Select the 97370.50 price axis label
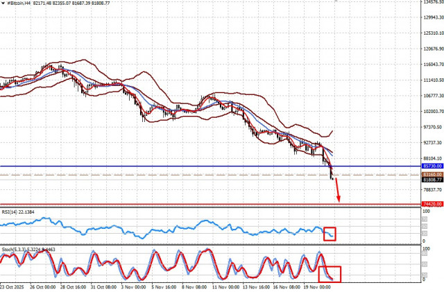 [x=432, y=127]
